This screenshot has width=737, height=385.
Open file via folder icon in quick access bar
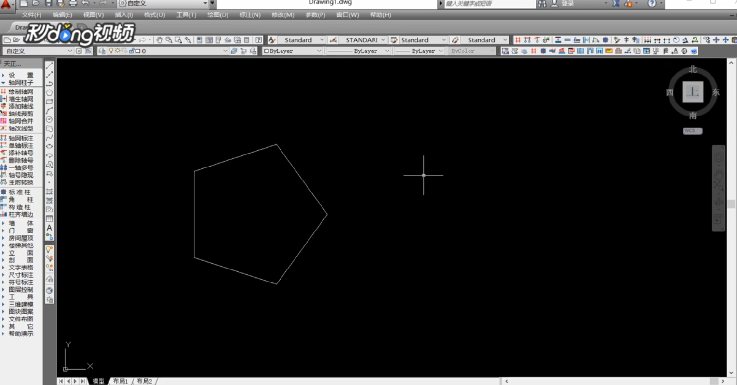[x=36, y=3]
